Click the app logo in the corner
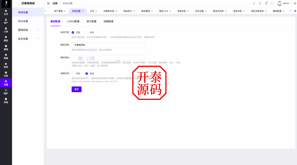 [6, 3]
